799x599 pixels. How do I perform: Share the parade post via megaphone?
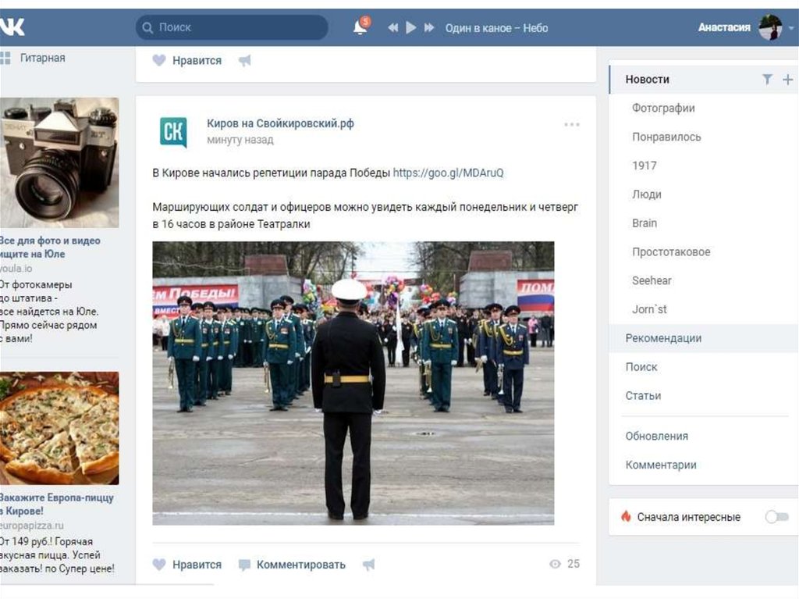click(x=368, y=565)
